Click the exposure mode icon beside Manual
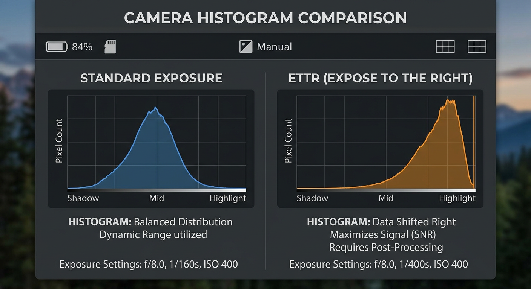The width and height of the screenshot is (531, 289). point(246,47)
